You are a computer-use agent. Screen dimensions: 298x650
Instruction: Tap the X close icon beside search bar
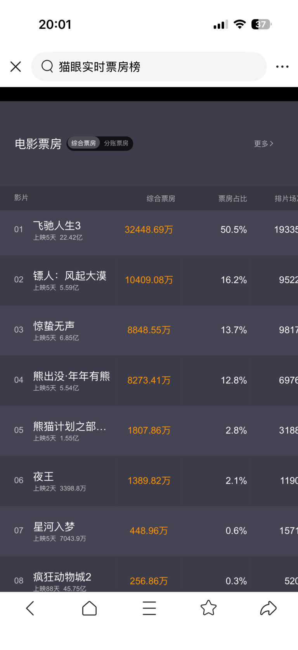(x=16, y=67)
